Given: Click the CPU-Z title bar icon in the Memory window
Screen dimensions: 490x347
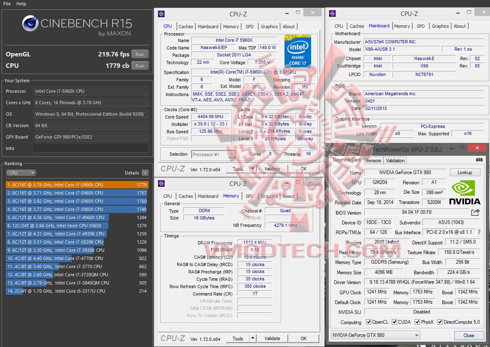Looking at the screenshot, I should tap(161, 184).
